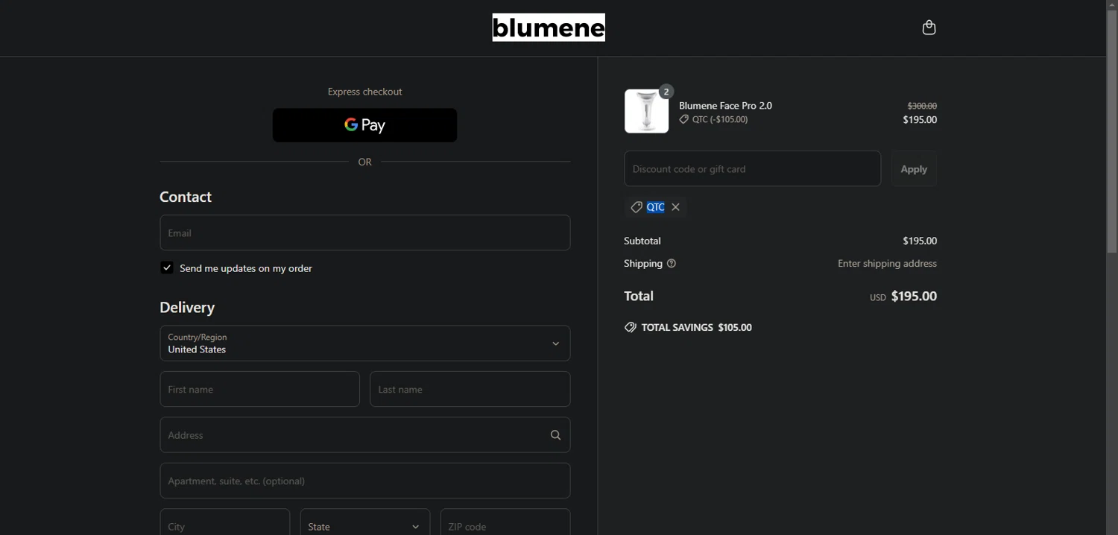
Task: Click the discount tag icon beside QTC chip
Action: point(637,207)
